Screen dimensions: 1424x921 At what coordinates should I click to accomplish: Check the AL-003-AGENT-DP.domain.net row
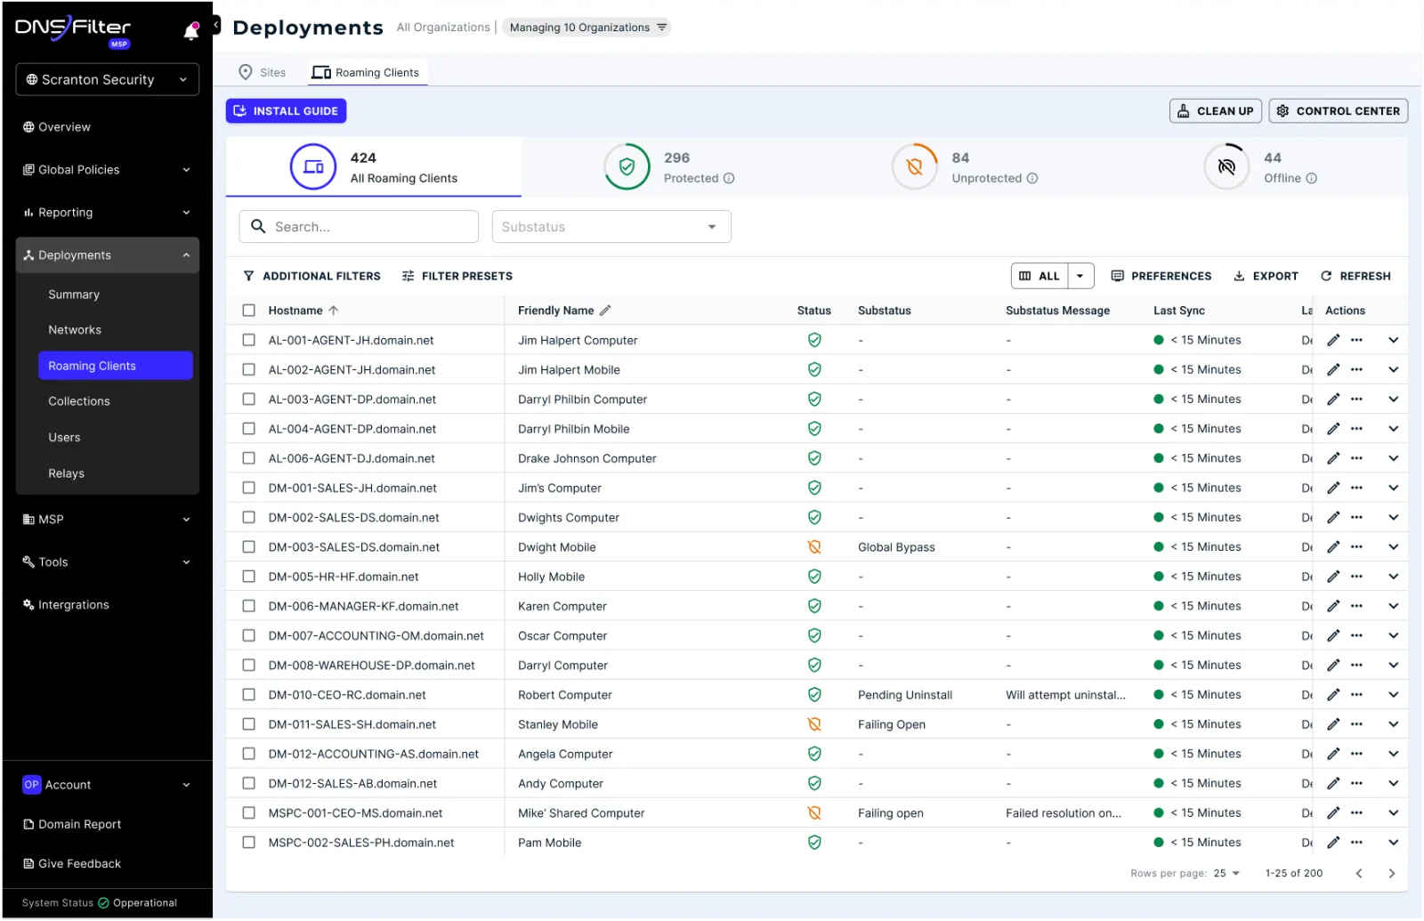tap(249, 400)
